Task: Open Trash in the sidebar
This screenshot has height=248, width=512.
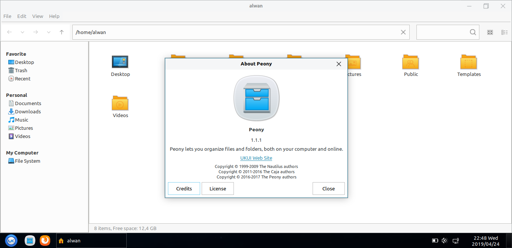Action: (x=18, y=70)
